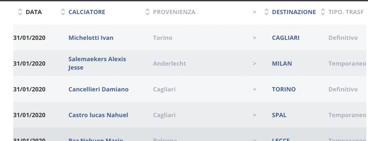Open player Castro lucas Nahuel
This screenshot has height=141, width=368.
[x=98, y=115]
